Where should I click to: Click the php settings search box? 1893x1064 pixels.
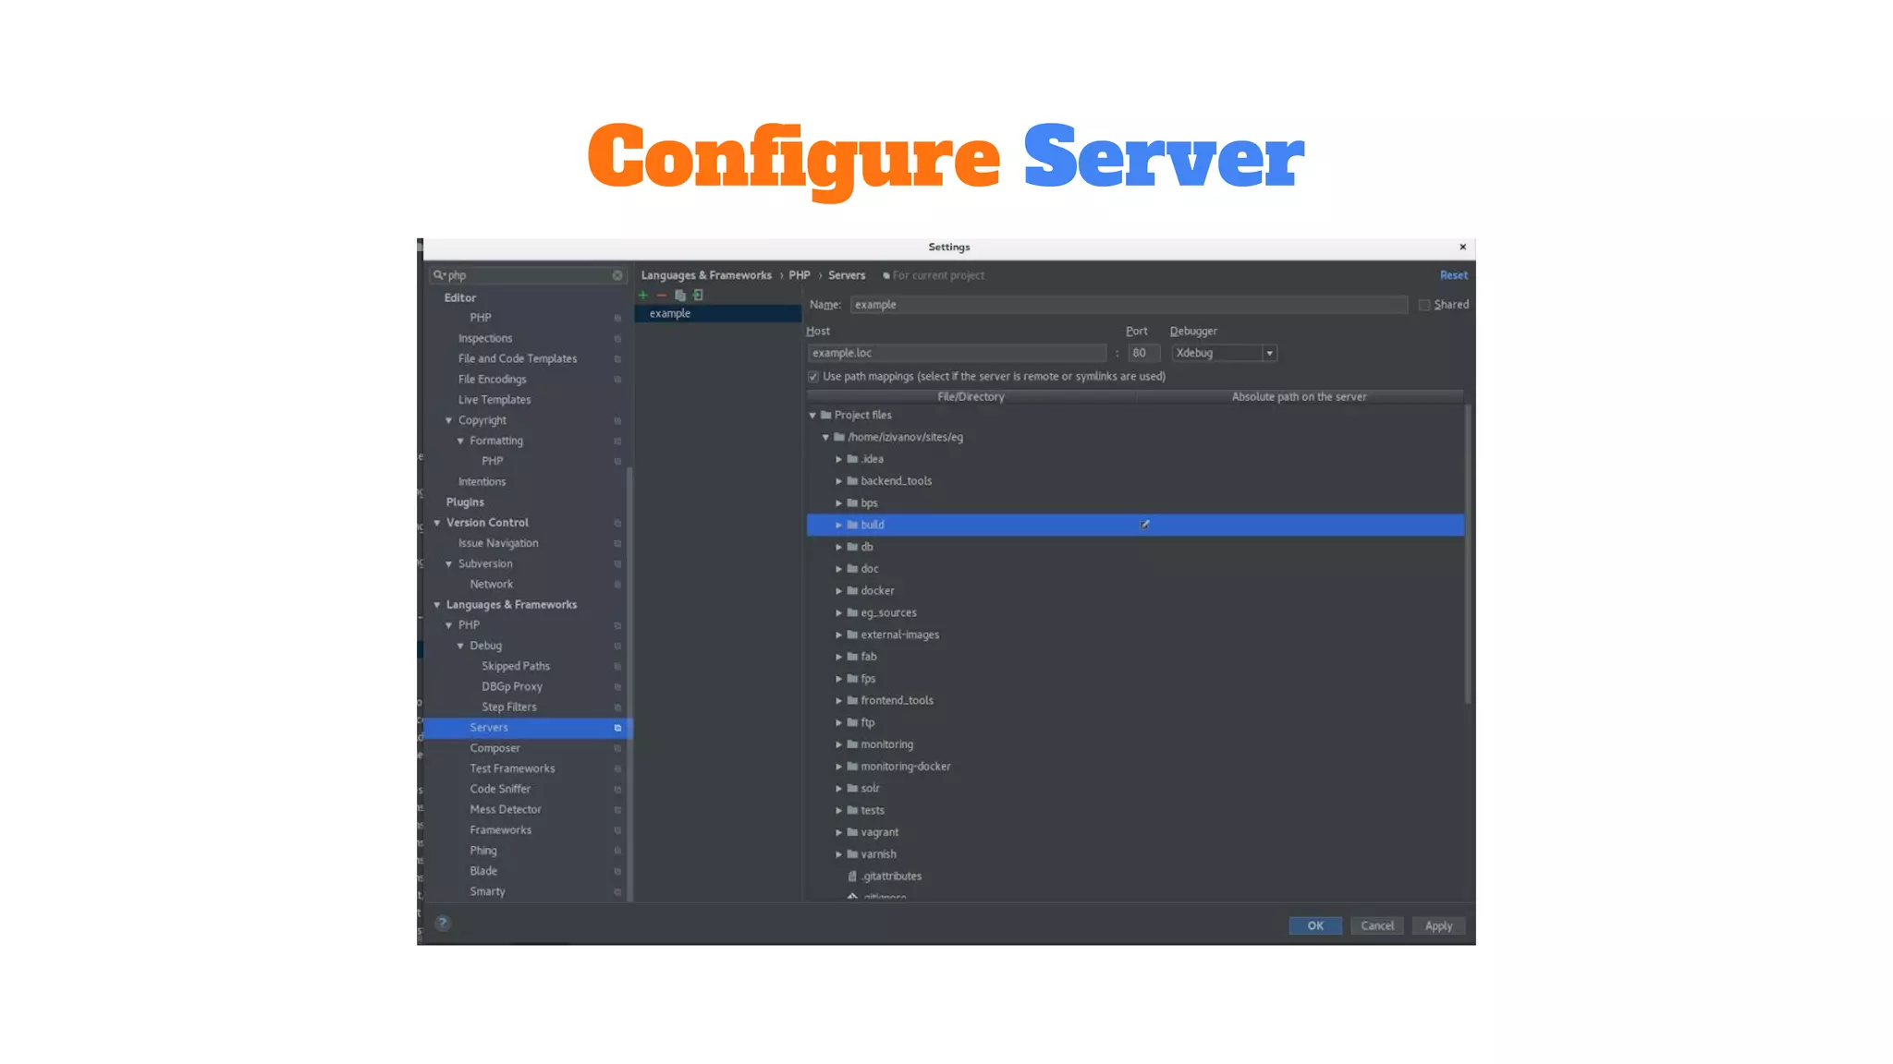(x=528, y=275)
